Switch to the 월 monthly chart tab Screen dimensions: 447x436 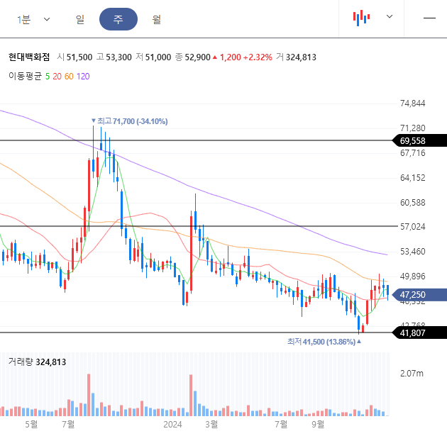tap(157, 19)
